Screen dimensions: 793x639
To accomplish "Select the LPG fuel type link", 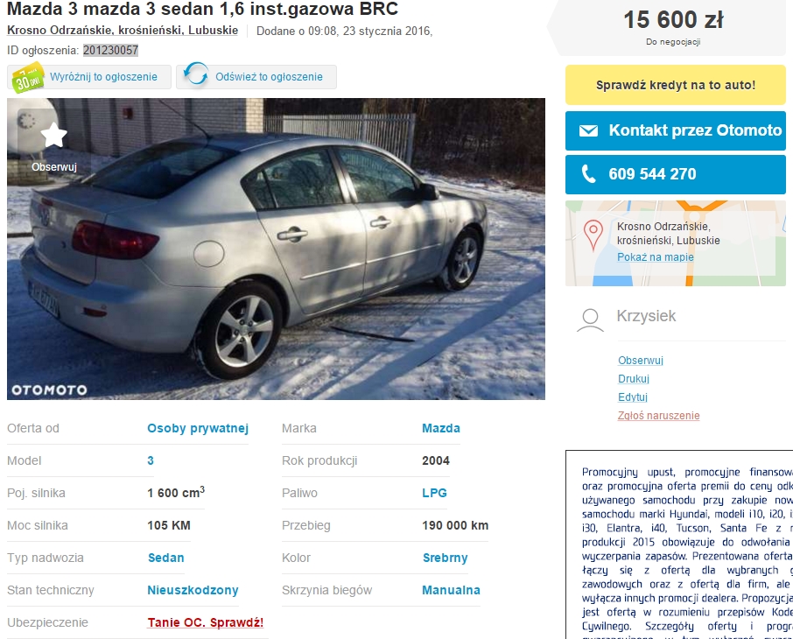I will point(434,493).
